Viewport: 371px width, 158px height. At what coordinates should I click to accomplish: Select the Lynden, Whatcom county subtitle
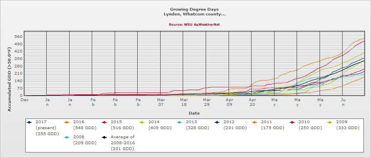(194, 14)
